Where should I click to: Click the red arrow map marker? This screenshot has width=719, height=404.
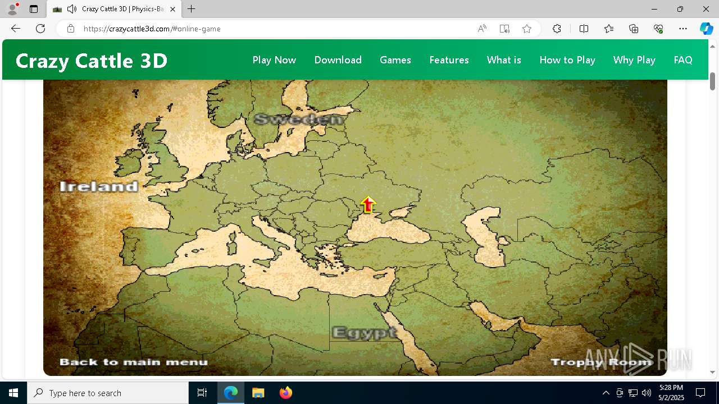pyautogui.click(x=368, y=205)
